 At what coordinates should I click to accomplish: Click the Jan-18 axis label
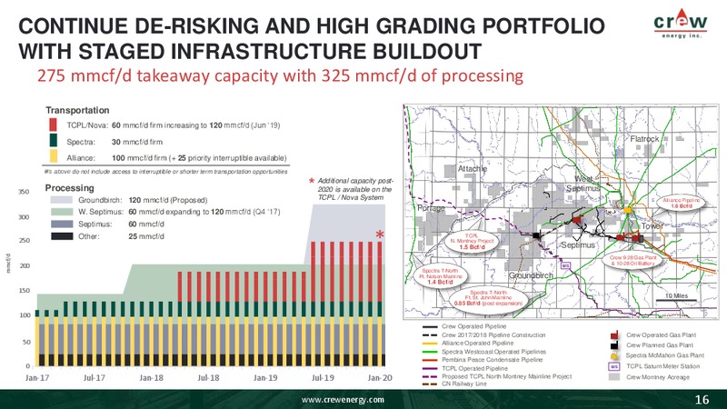pyautogui.click(x=151, y=377)
